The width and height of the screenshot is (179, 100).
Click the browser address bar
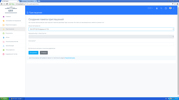point(90,4)
